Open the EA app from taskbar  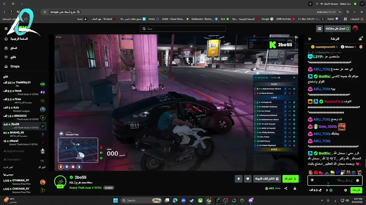click(x=184, y=200)
